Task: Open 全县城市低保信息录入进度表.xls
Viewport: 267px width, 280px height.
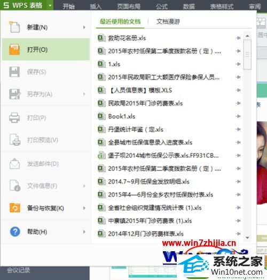Action: (150, 142)
